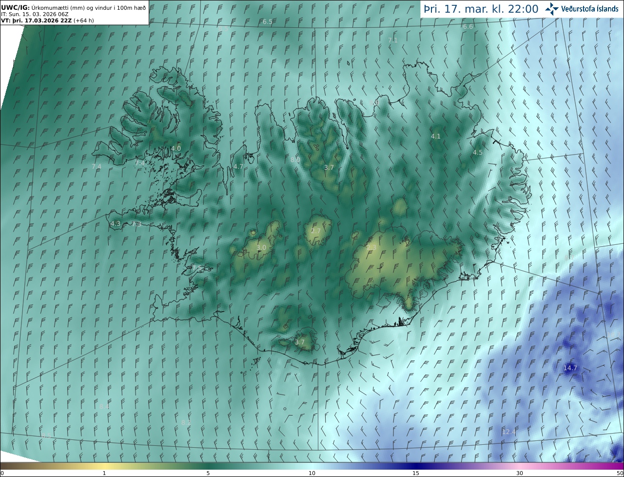Screen dimensions: 624x477
Task: Click the 15 tick on the color scale
Action: 416,473
